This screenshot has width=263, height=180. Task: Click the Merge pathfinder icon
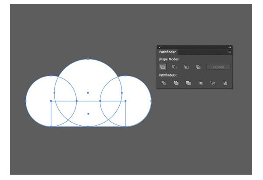click(x=188, y=83)
